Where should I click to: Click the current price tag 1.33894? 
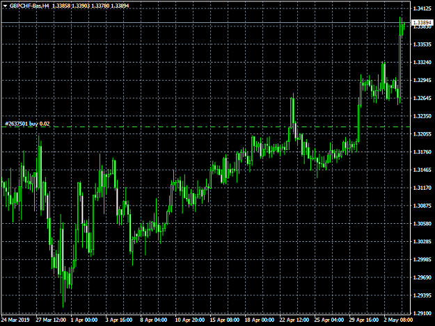[x=422, y=22]
